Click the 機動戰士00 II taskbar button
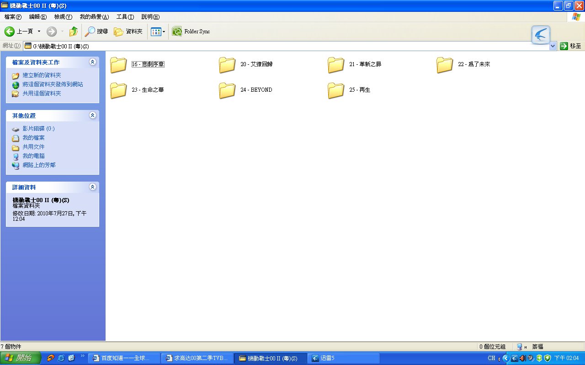The width and height of the screenshot is (585, 365). tap(270, 358)
